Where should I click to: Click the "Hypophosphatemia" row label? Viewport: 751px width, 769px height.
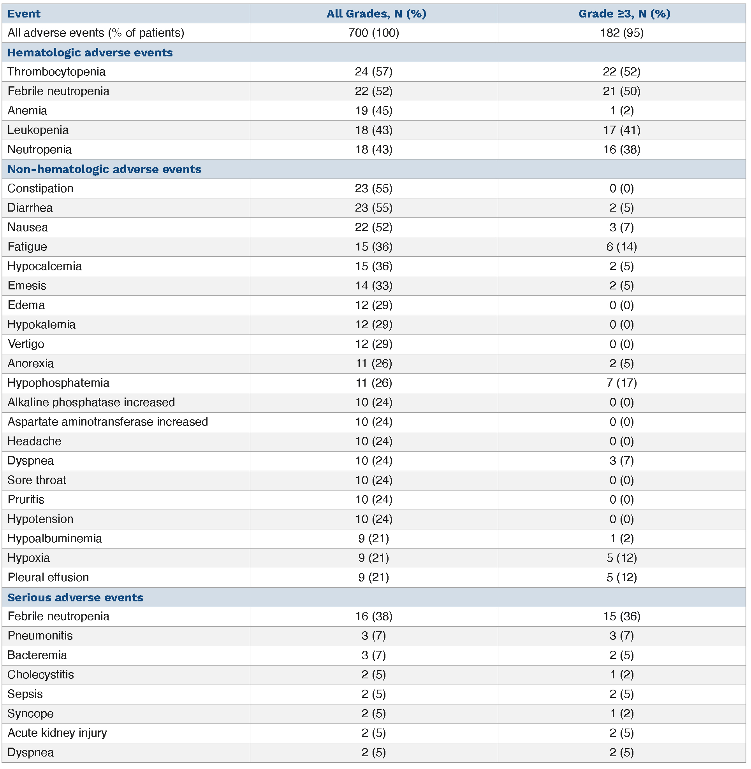[58, 383]
